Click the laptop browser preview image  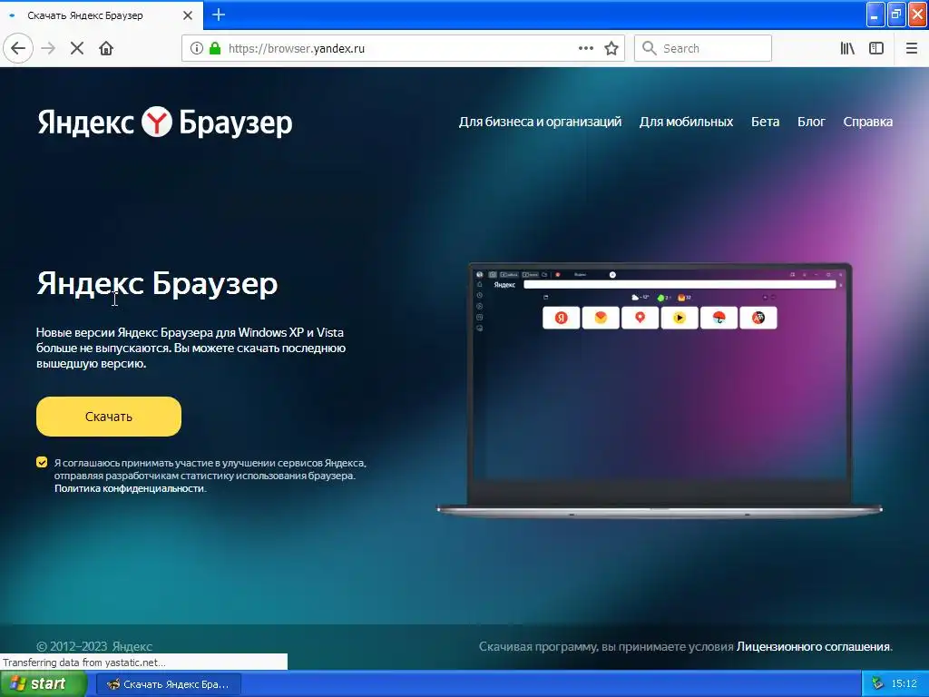click(660, 388)
